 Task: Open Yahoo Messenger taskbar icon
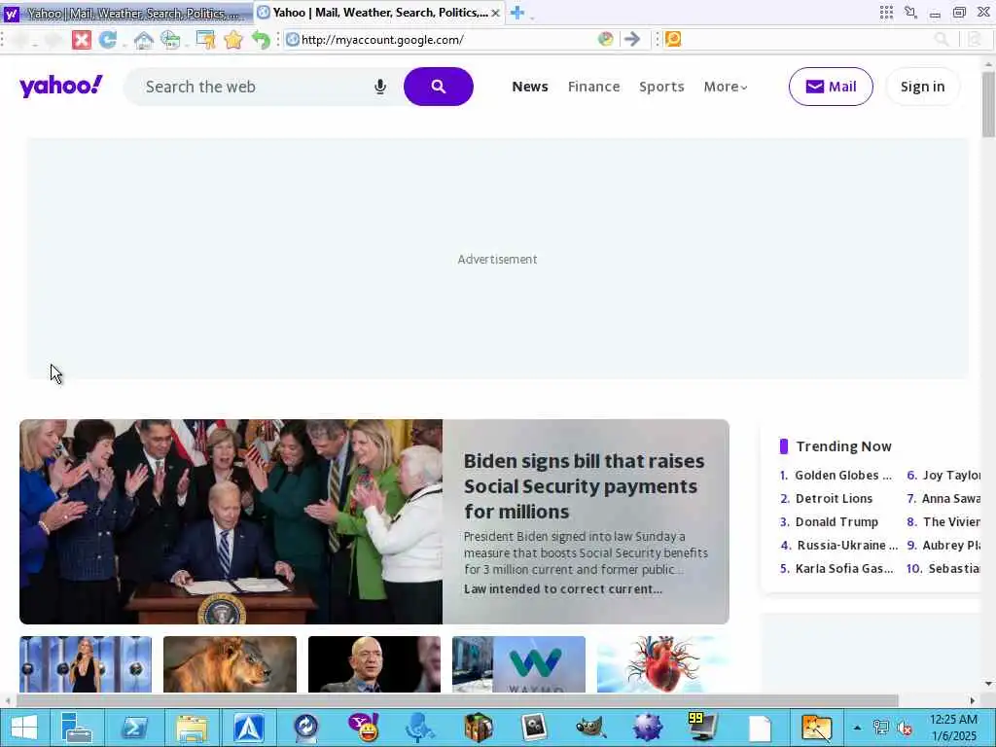tap(364, 728)
